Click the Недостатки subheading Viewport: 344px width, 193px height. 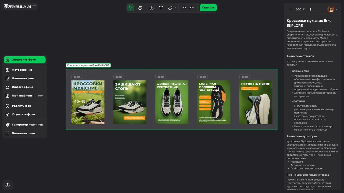[298, 101]
